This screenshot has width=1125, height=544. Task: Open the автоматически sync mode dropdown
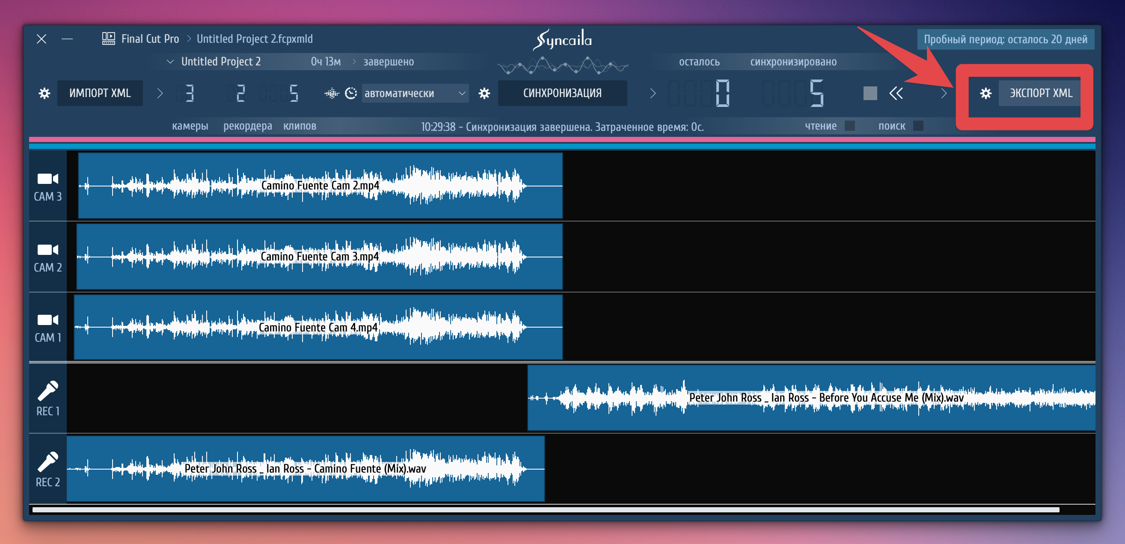(x=415, y=93)
